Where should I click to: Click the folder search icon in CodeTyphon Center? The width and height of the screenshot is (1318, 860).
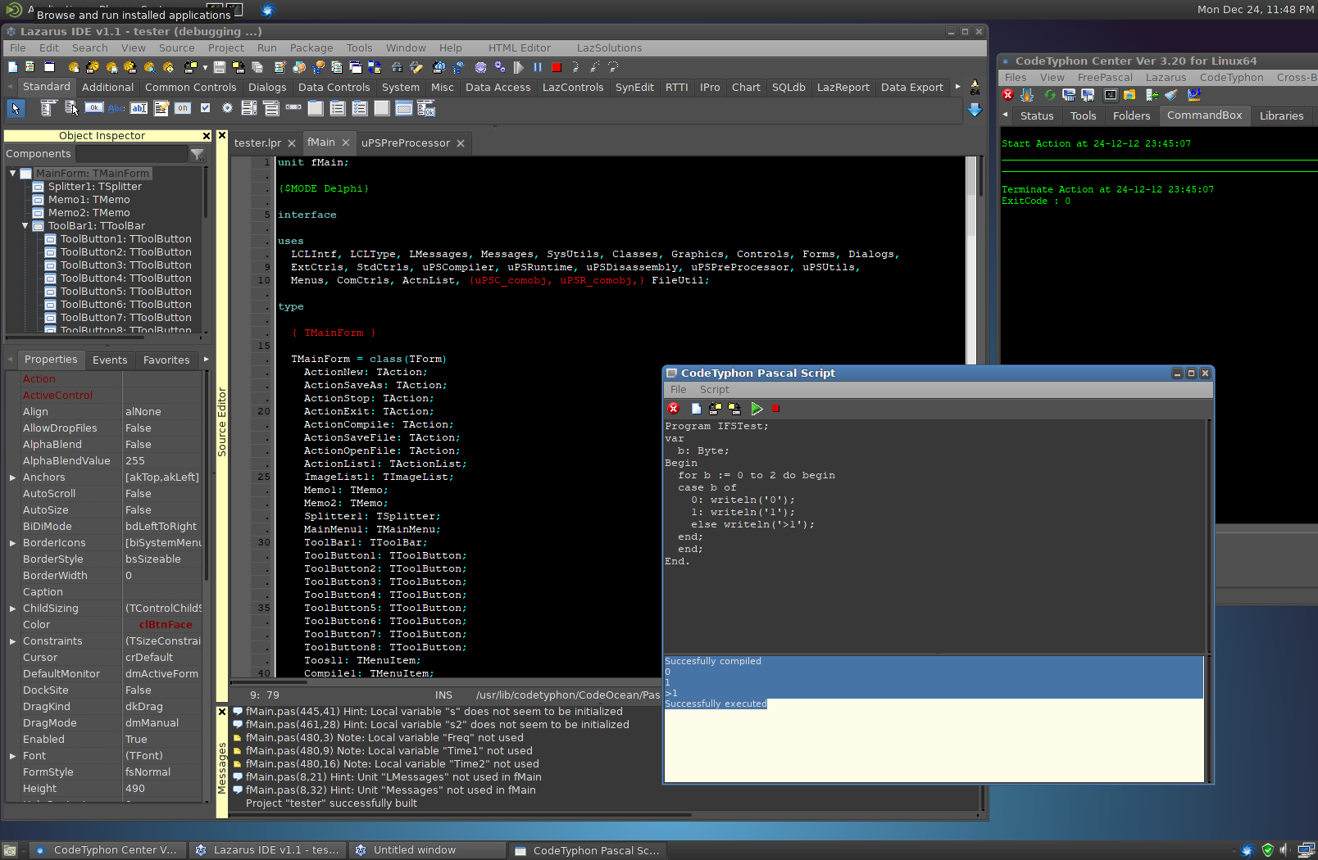click(x=1129, y=95)
